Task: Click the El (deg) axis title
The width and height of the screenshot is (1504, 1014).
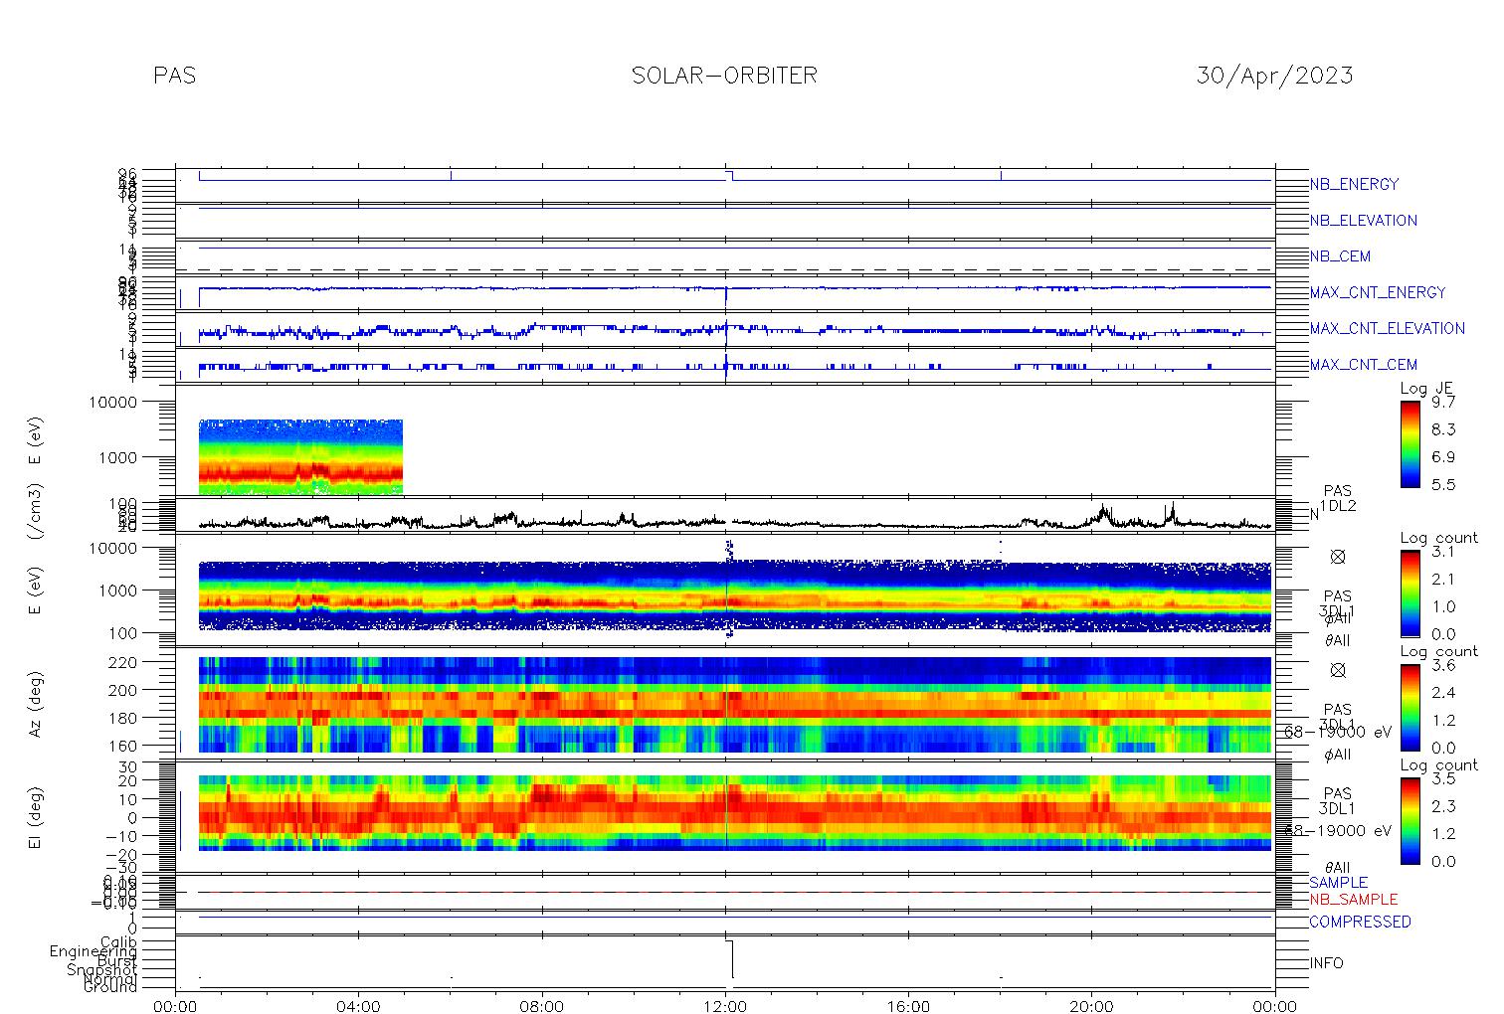Action: 35,817
